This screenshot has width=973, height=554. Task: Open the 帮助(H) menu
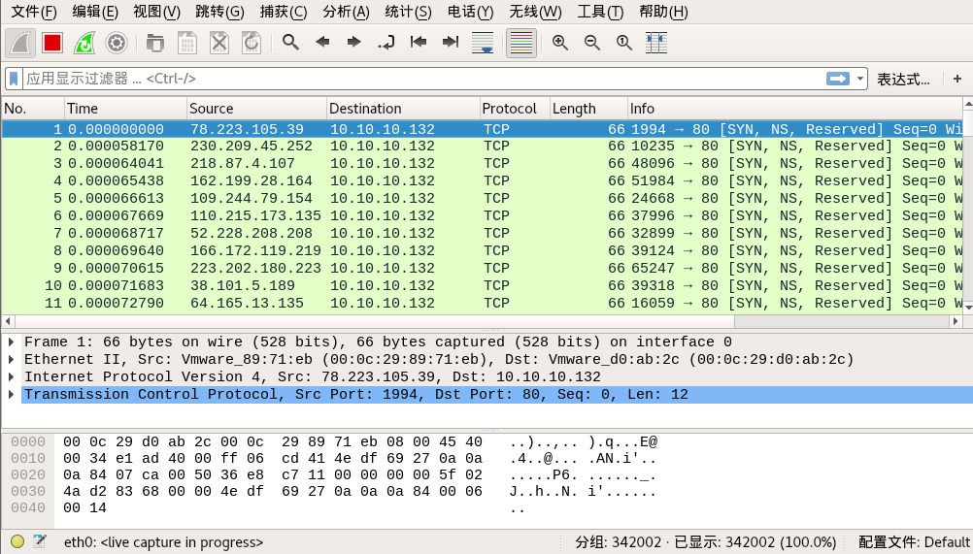click(x=663, y=12)
